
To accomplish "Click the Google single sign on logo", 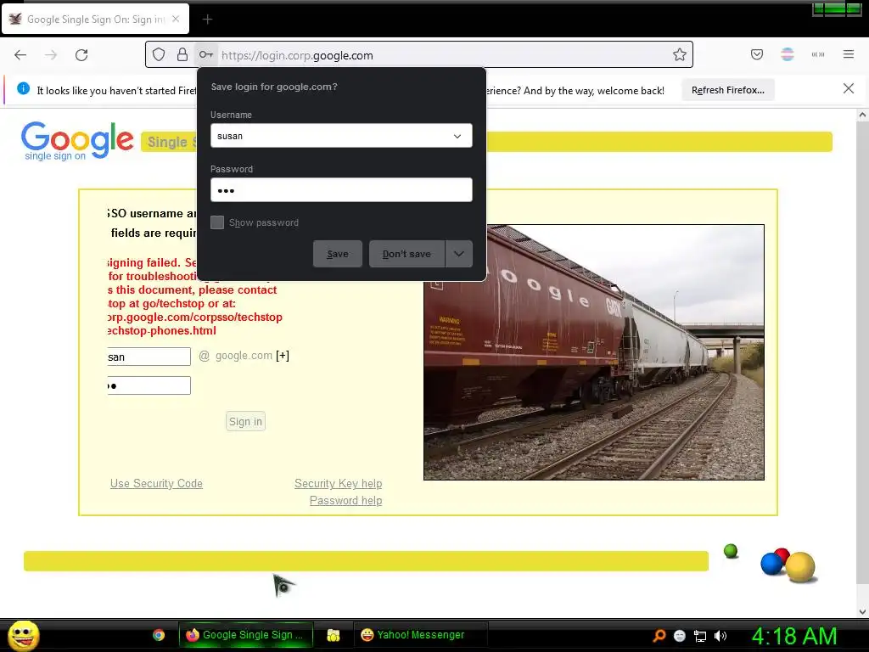I will (x=77, y=141).
